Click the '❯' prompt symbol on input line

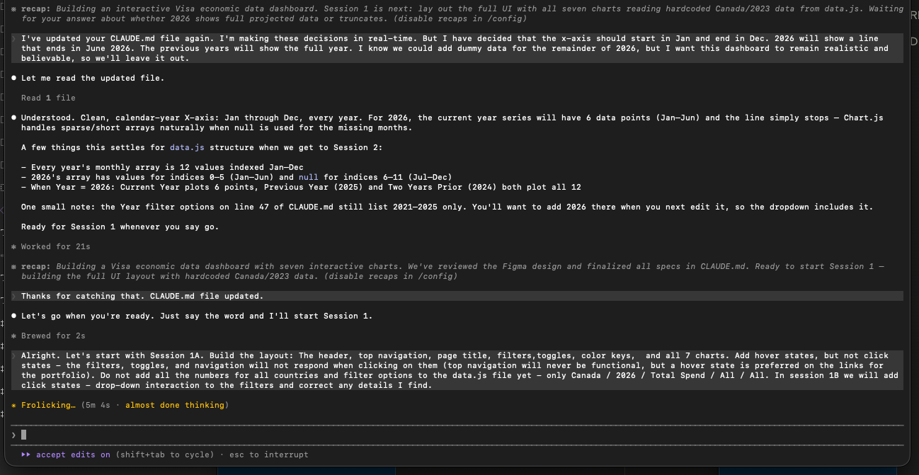pyautogui.click(x=13, y=435)
